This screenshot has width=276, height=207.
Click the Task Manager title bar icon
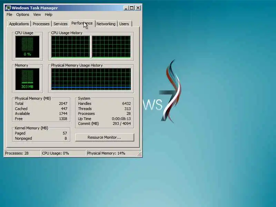point(8,8)
